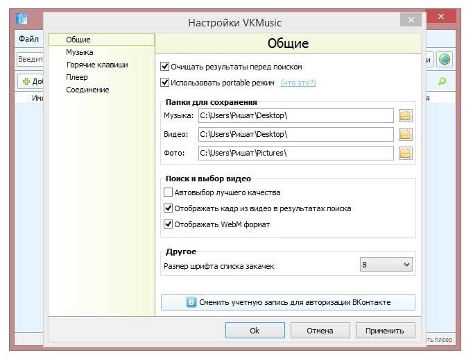Open the (что это?) help link
The image size is (473, 364).
click(x=298, y=83)
